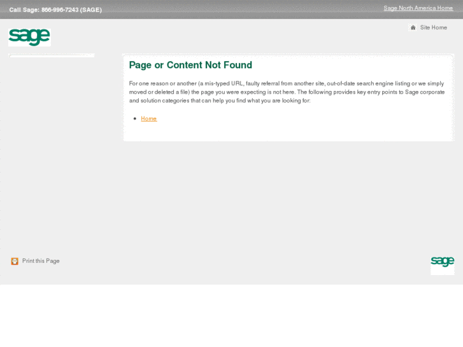Open the Sage North America Home link
Screen dimensions: 463x347
tap(418, 8)
